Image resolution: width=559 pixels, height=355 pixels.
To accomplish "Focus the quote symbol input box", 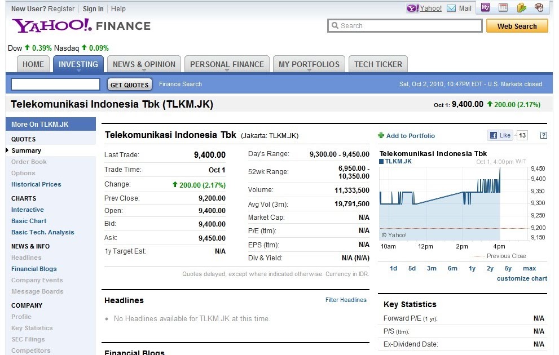I will [x=55, y=85].
